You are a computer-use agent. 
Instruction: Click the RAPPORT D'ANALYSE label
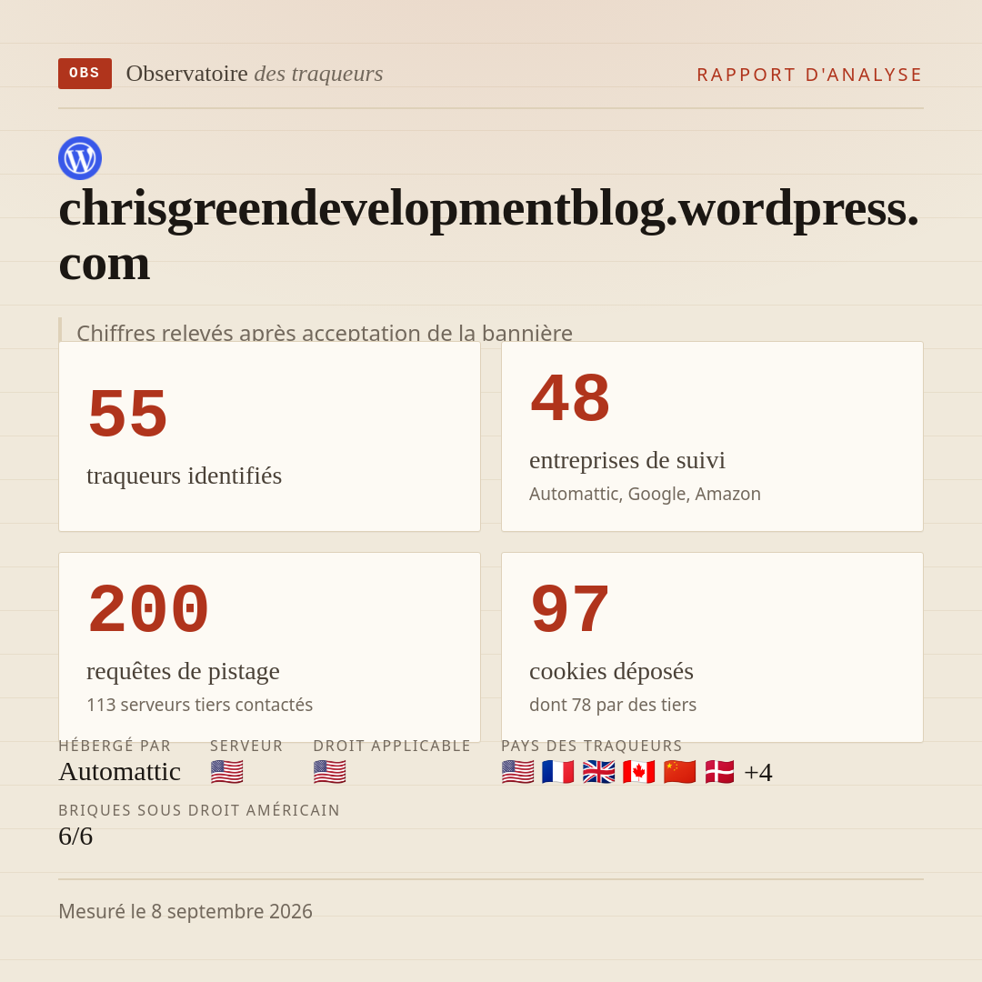point(810,75)
